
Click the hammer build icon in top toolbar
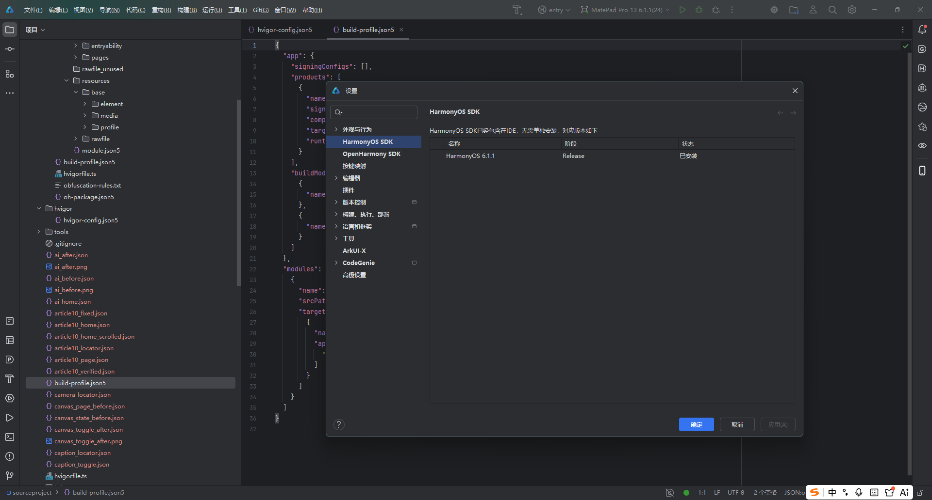tap(517, 10)
